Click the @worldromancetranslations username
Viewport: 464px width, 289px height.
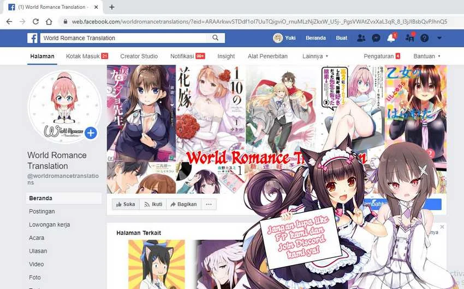63,179
